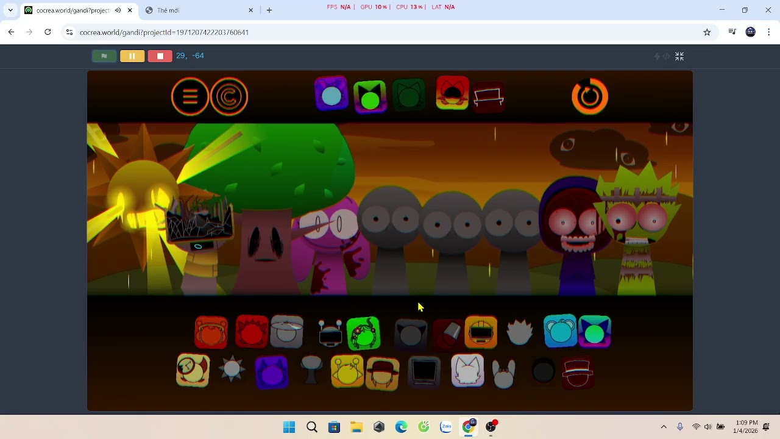Open Windows Start menu
The image size is (780, 439).
(x=289, y=427)
